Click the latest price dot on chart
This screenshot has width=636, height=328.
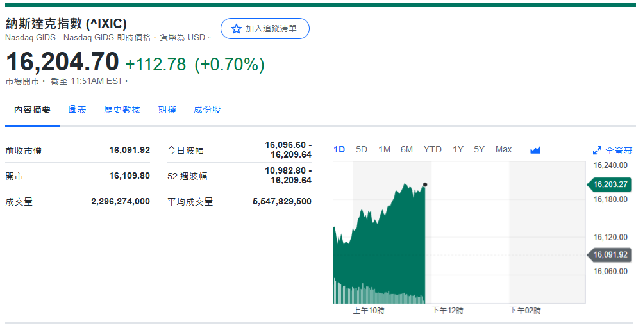click(x=425, y=184)
